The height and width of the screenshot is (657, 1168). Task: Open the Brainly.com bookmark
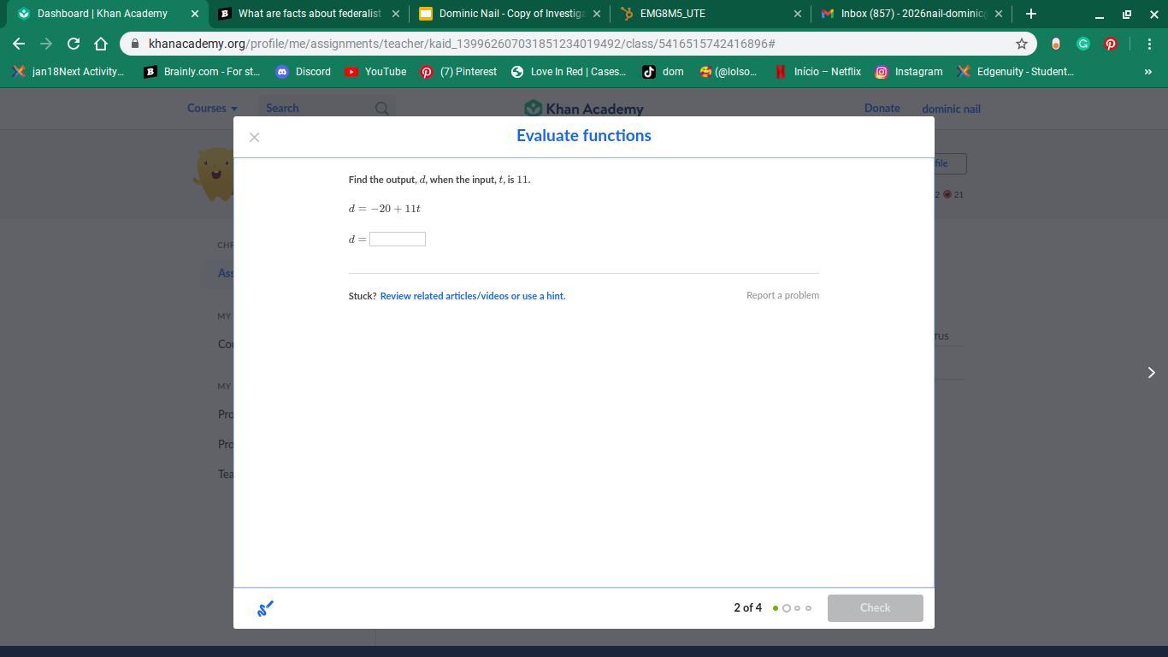click(202, 72)
